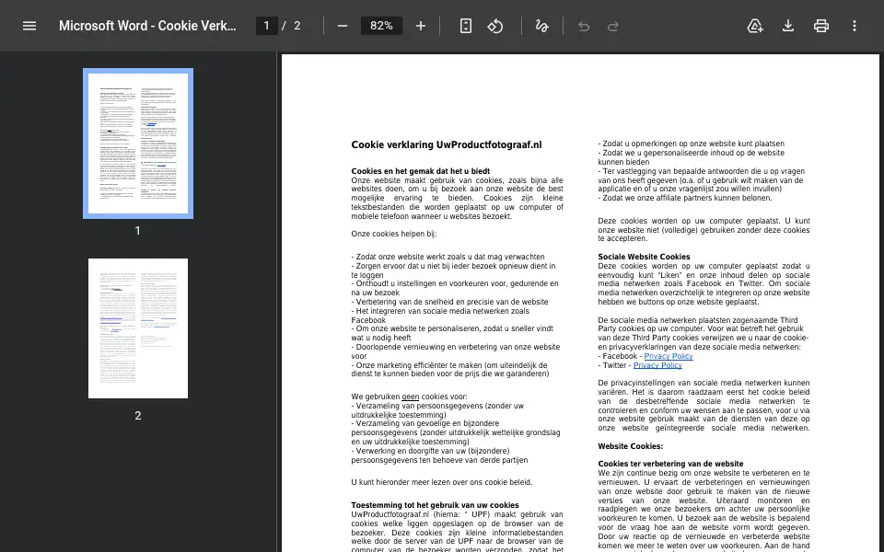884x552 pixels.
Task: Click the document title 'Microsoft Word - Cookie Verk...'
Action: point(147,26)
